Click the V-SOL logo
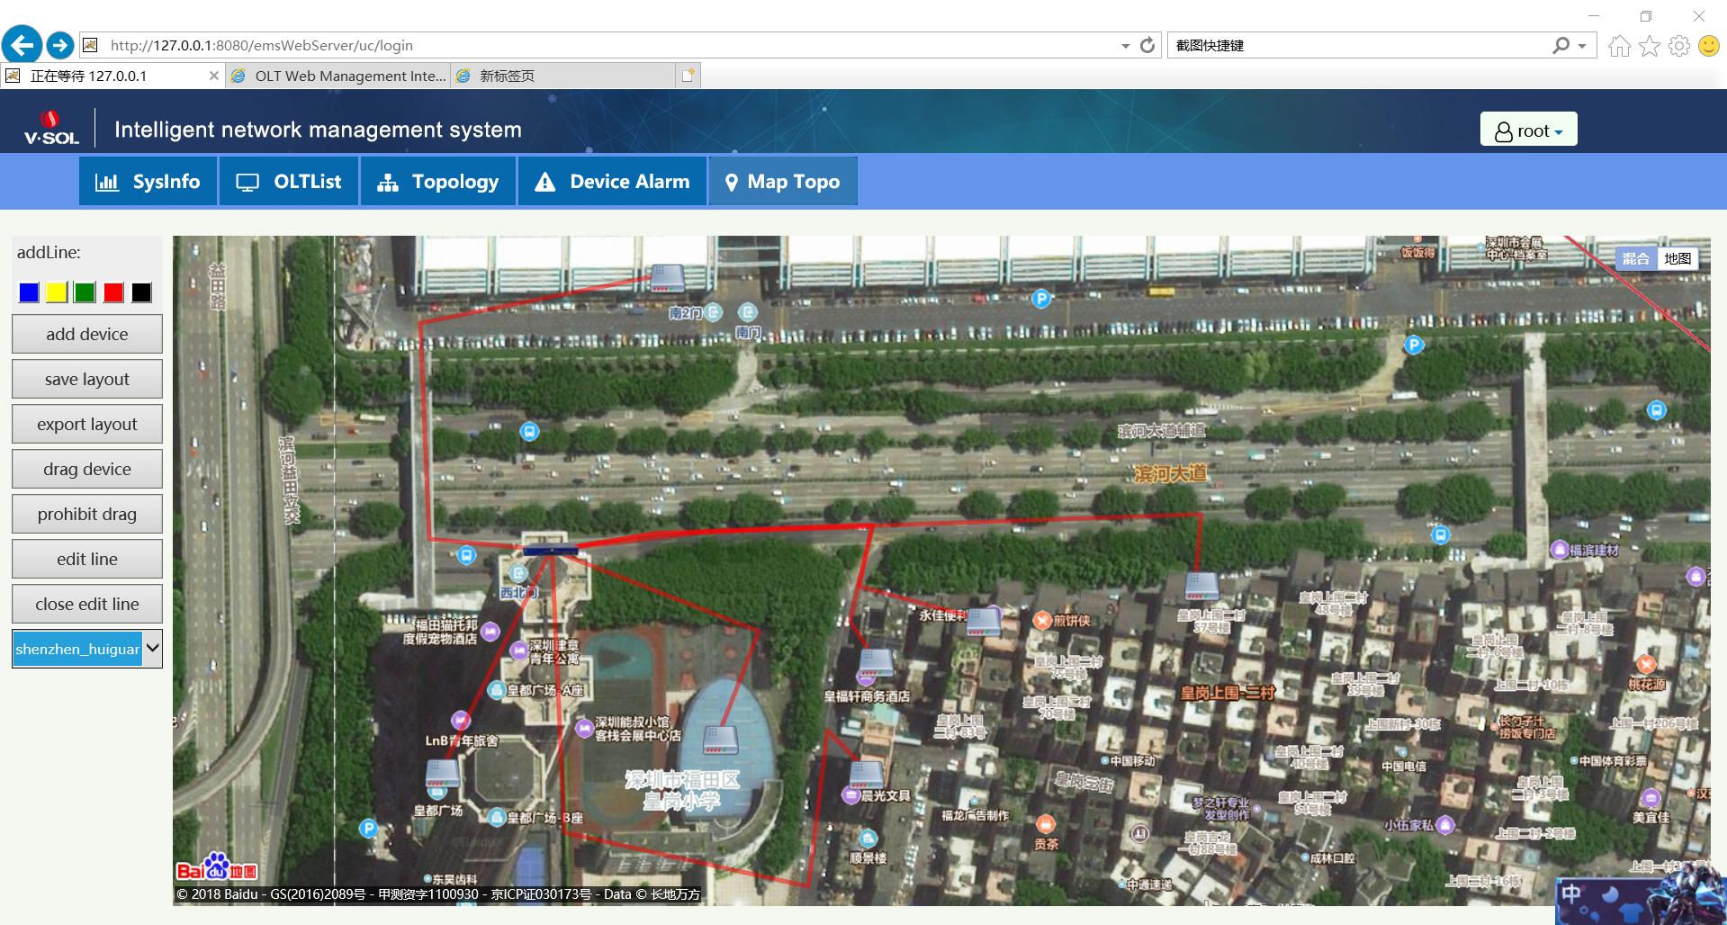The height and width of the screenshot is (925, 1727). pyautogui.click(x=51, y=129)
